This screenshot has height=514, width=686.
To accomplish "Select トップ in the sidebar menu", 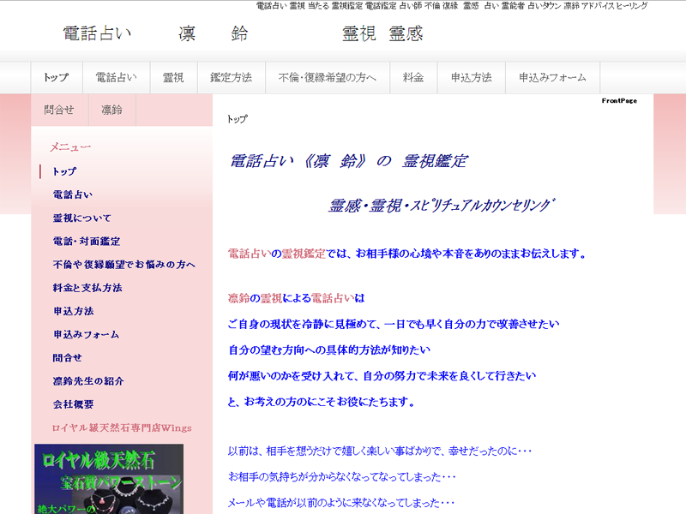I will click(x=64, y=171).
